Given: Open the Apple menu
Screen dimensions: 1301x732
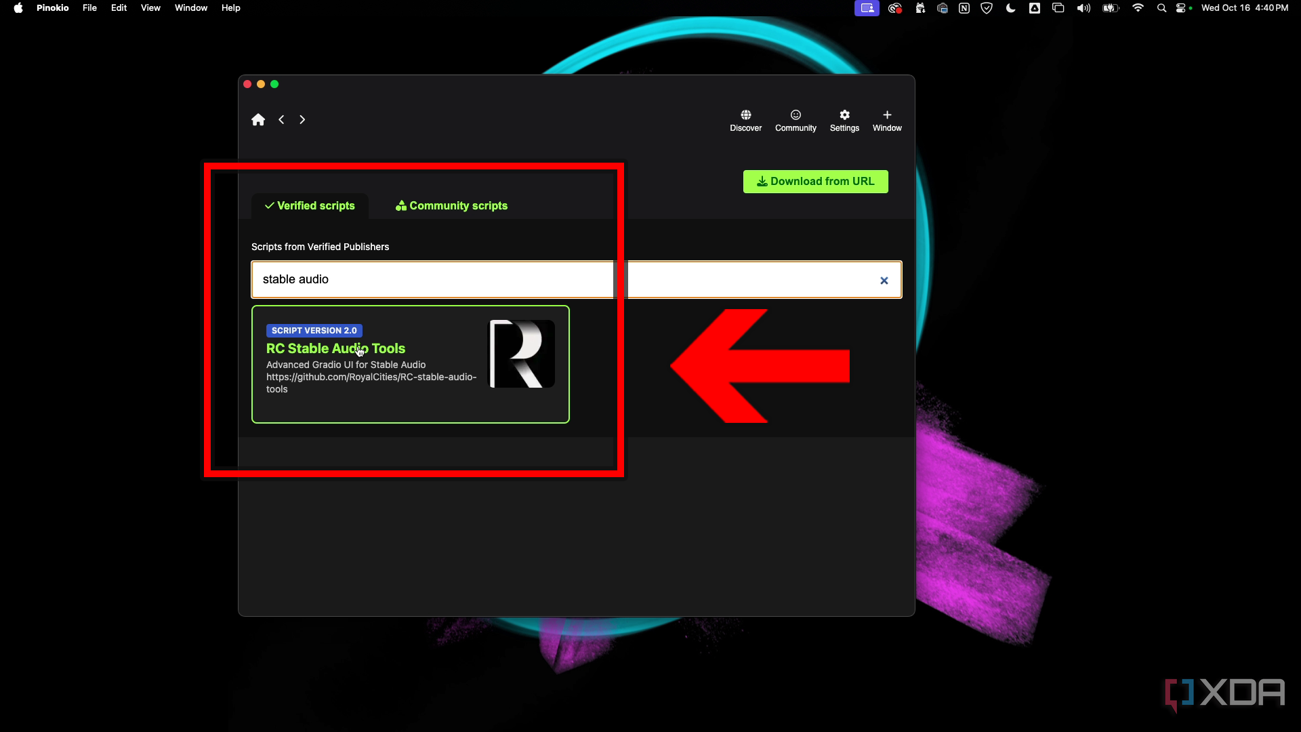Looking at the screenshot, I should (18, 8).
